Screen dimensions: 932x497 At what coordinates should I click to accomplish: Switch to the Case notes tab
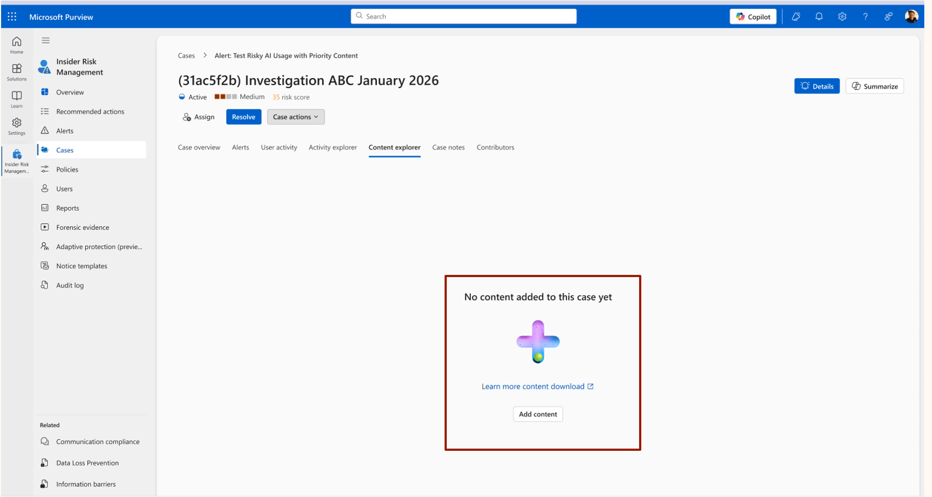point(448,147)
